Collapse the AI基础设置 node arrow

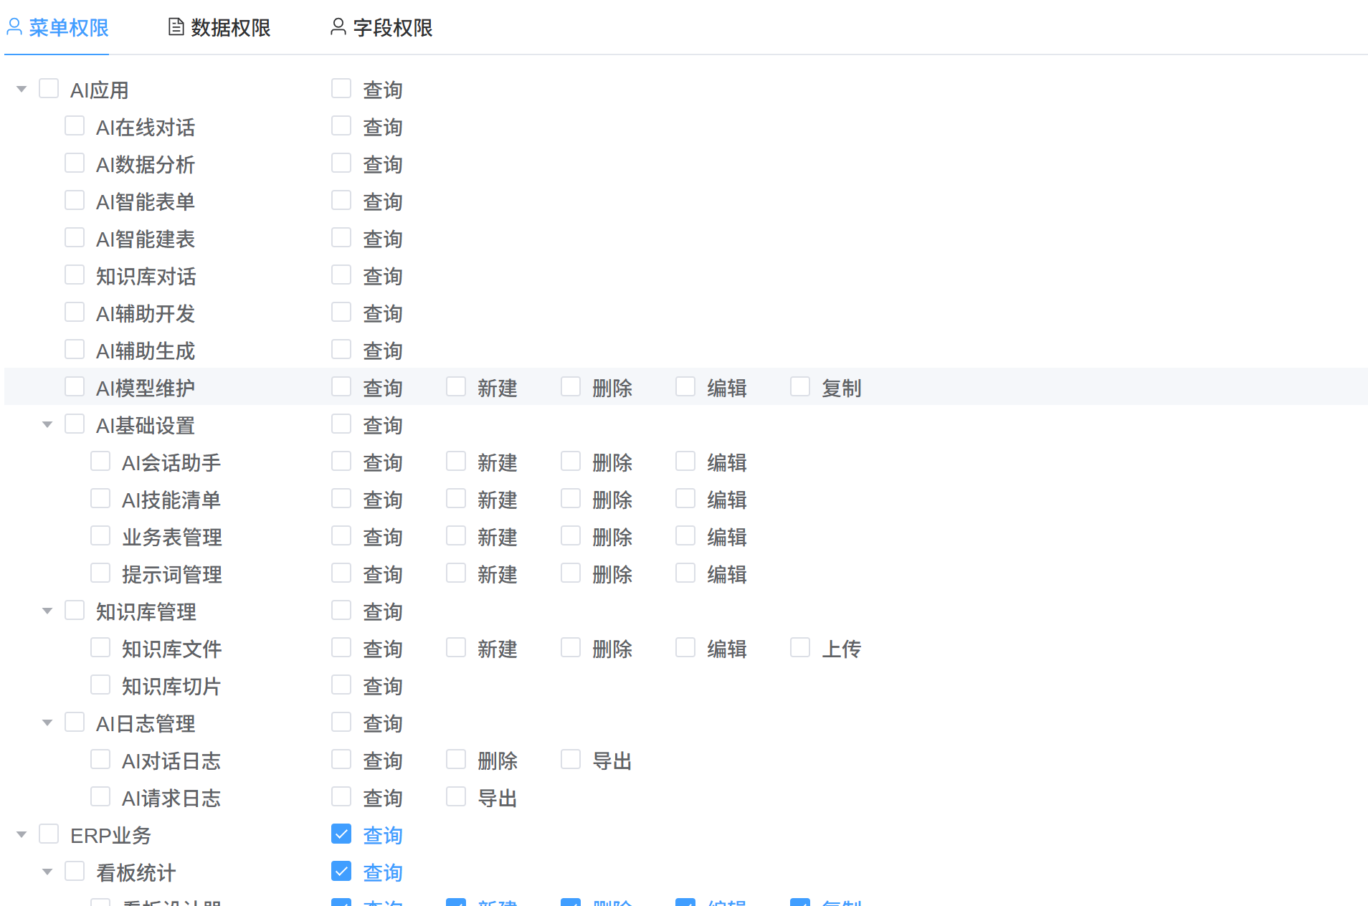(47, 425)
